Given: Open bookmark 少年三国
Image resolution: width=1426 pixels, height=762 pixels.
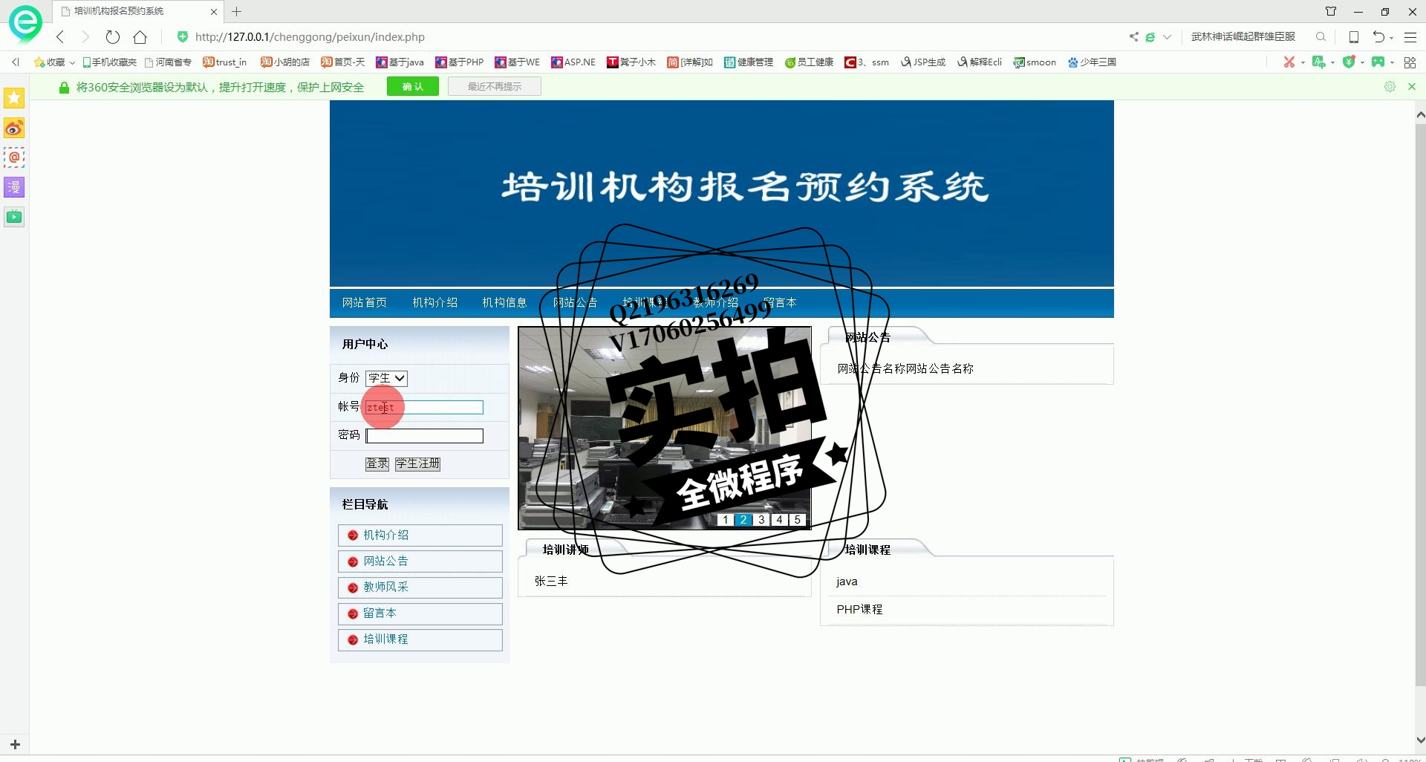Looking at the screenshot, I should coord(1092,62).
